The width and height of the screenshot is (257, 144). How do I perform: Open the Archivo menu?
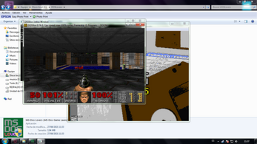[x=6, y=13]
